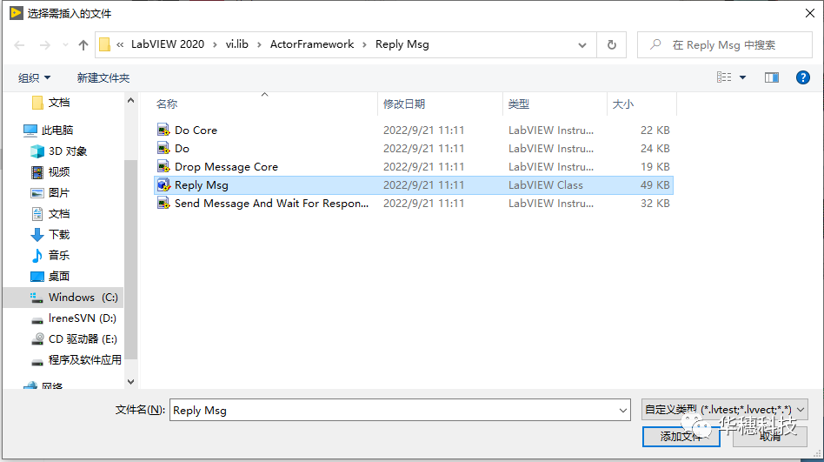Expand the 文件名 combo box dropdown
The image size is (824, 462).
[622, 411]
